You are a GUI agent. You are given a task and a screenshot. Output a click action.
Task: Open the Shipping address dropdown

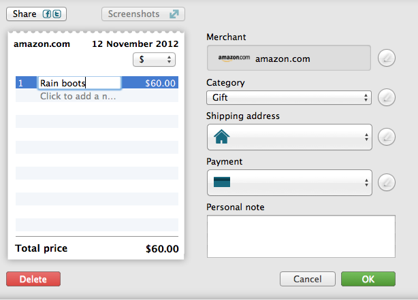pyautogui.click(x=289, y=137)
